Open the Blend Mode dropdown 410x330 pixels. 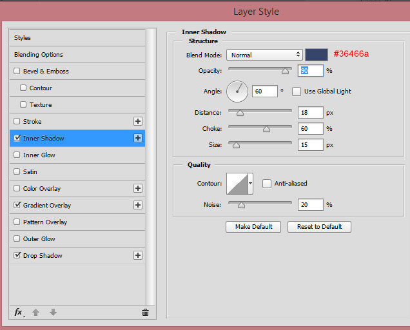[x=264, y=55]
